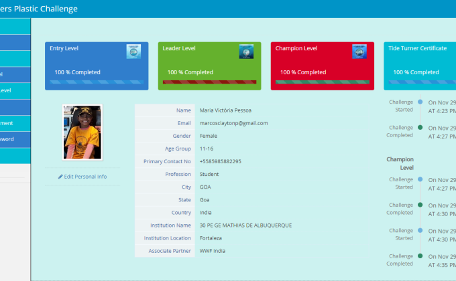Select the sidebar item ending in 'ment'
456x281 pixels.
[x=15, y=123]
